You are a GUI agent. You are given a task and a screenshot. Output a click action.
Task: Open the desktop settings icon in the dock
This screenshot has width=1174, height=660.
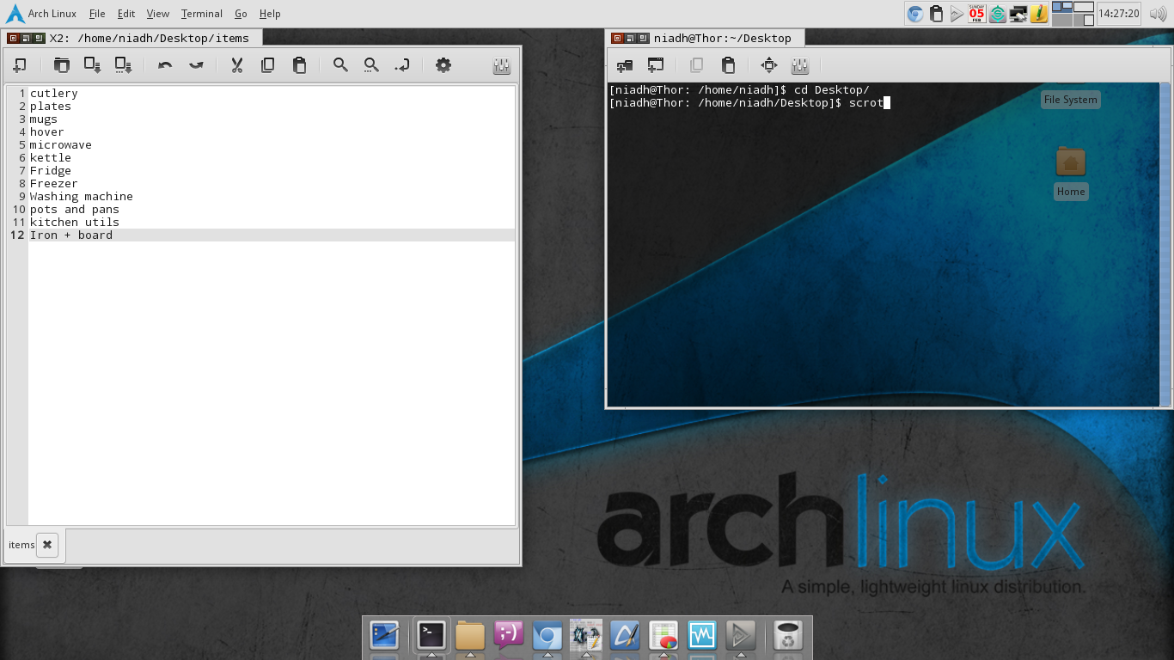pyautogui.click(x=384, y=636)
